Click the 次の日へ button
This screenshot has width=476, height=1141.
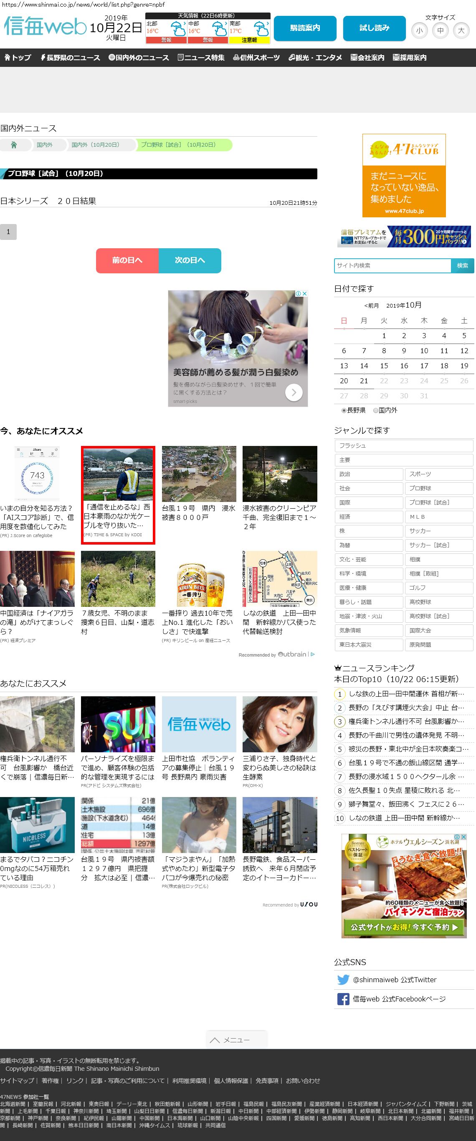190,260
